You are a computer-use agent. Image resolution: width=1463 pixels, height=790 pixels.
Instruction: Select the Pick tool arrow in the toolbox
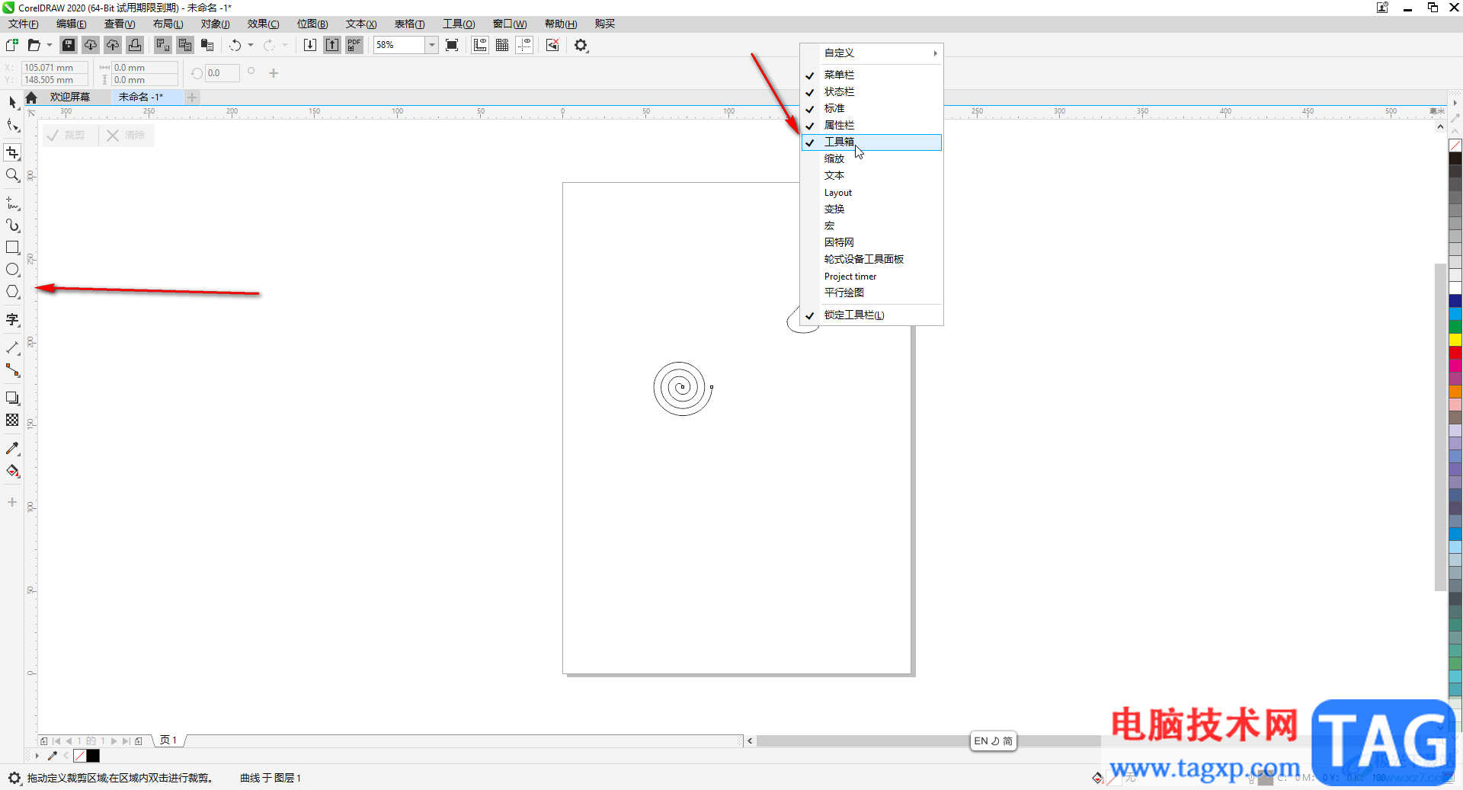(x=12, y=102)
